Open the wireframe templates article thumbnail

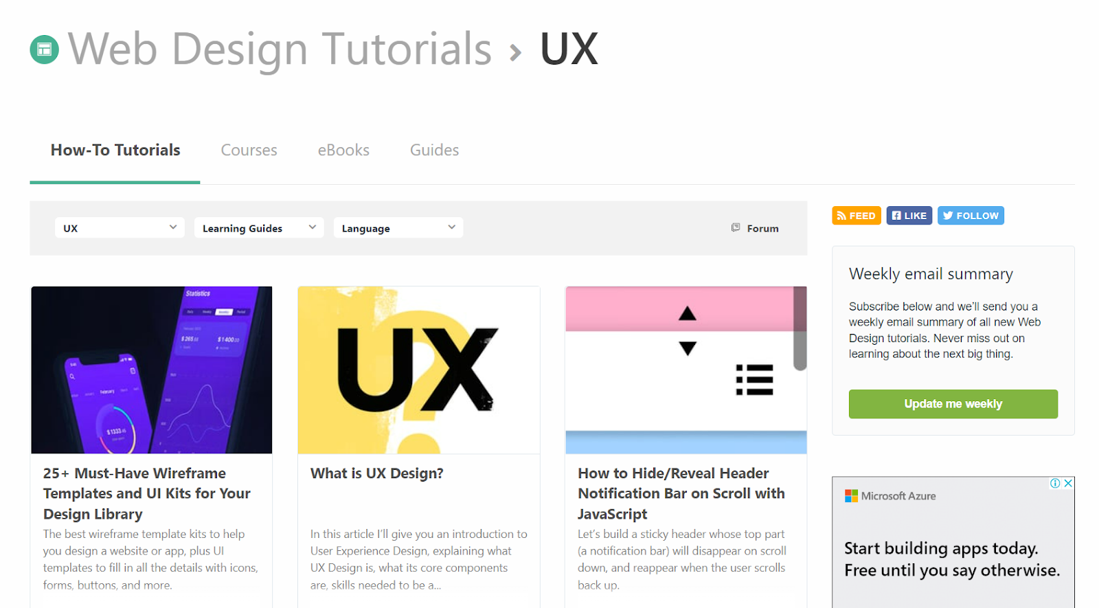pos(152,370)
